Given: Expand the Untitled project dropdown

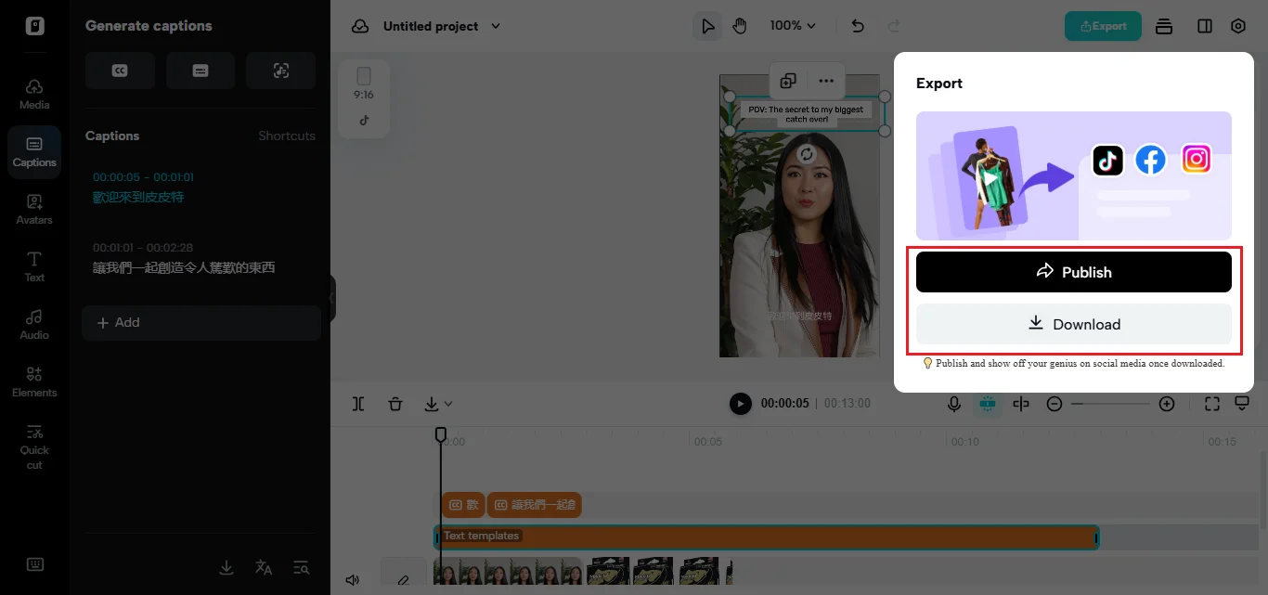Looking at the screenshot, I should tap(495, 26).
